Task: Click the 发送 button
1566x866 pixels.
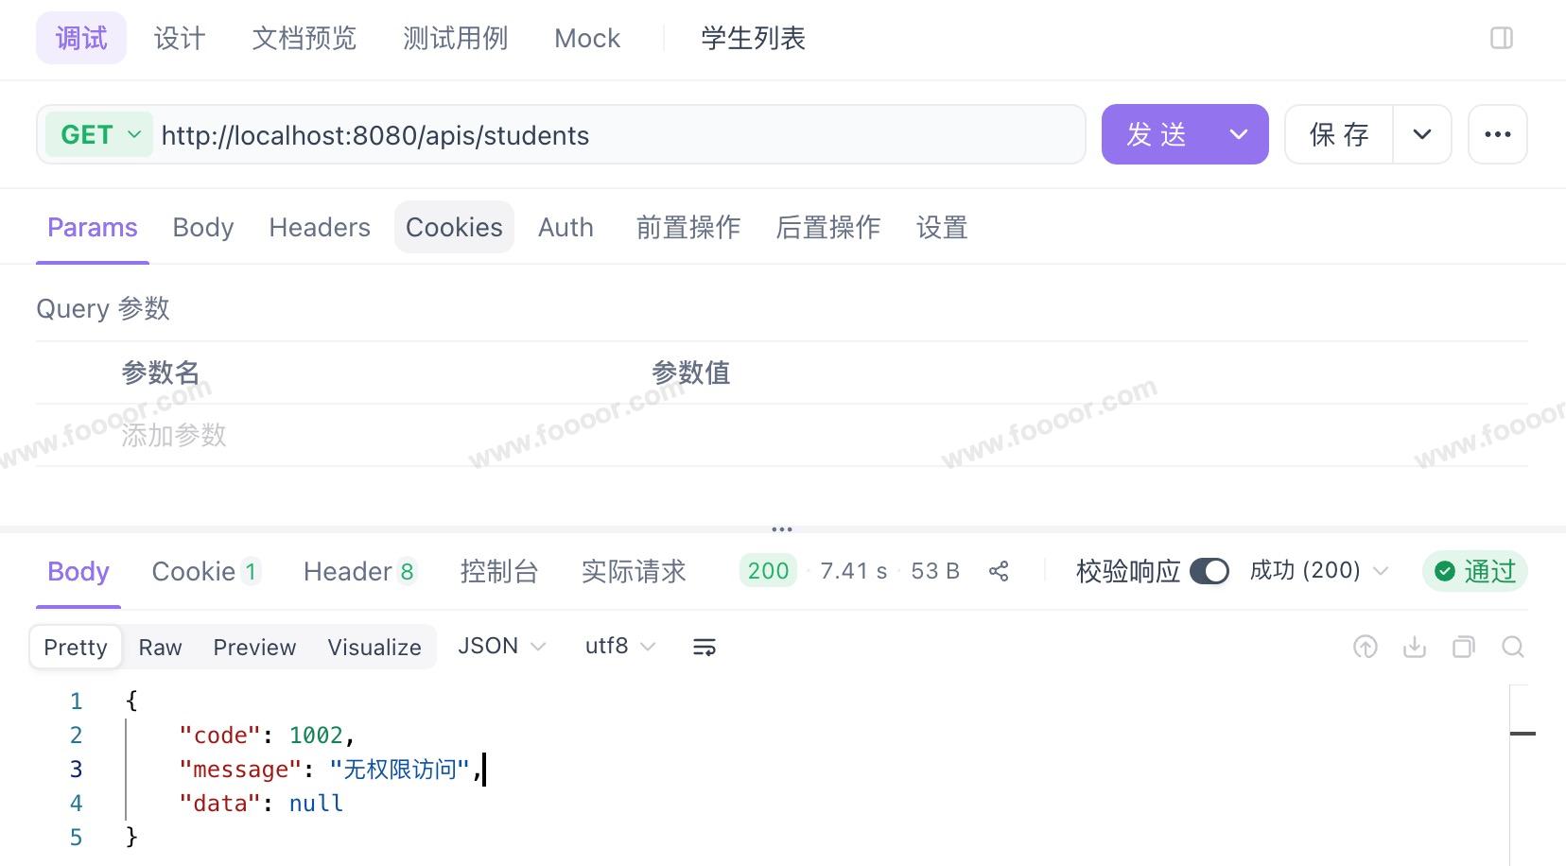Action: [x=1157, y=134]
